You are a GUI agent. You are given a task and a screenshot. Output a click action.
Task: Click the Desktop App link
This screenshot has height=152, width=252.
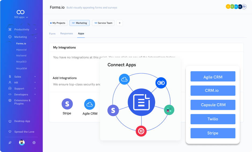pos(22,121)
